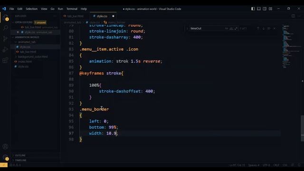Expand the Timeline section
This screenshot has height=171, width=304.
click(x=20, y=160)
